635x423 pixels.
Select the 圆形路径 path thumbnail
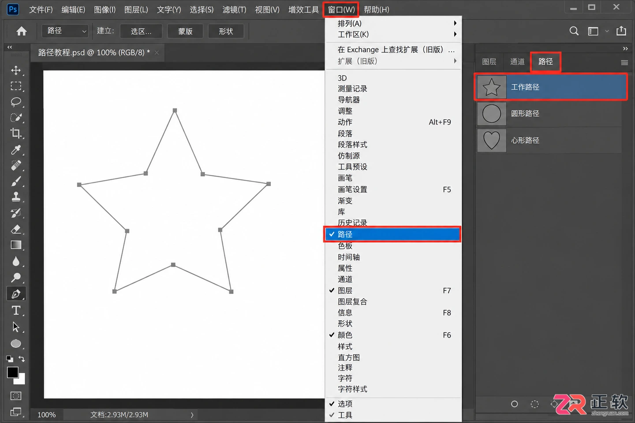[491, 114]
